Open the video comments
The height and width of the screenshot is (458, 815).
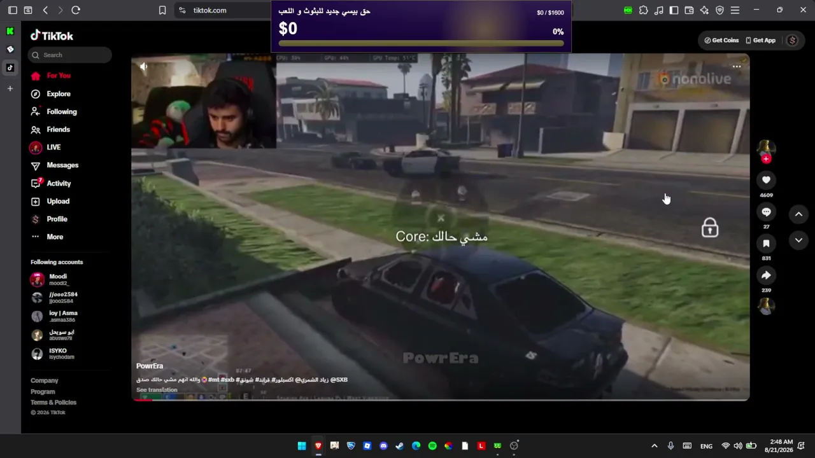(766, 212)
